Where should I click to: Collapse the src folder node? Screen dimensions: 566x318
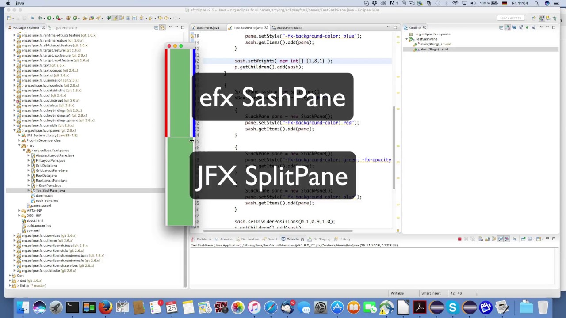19,145
